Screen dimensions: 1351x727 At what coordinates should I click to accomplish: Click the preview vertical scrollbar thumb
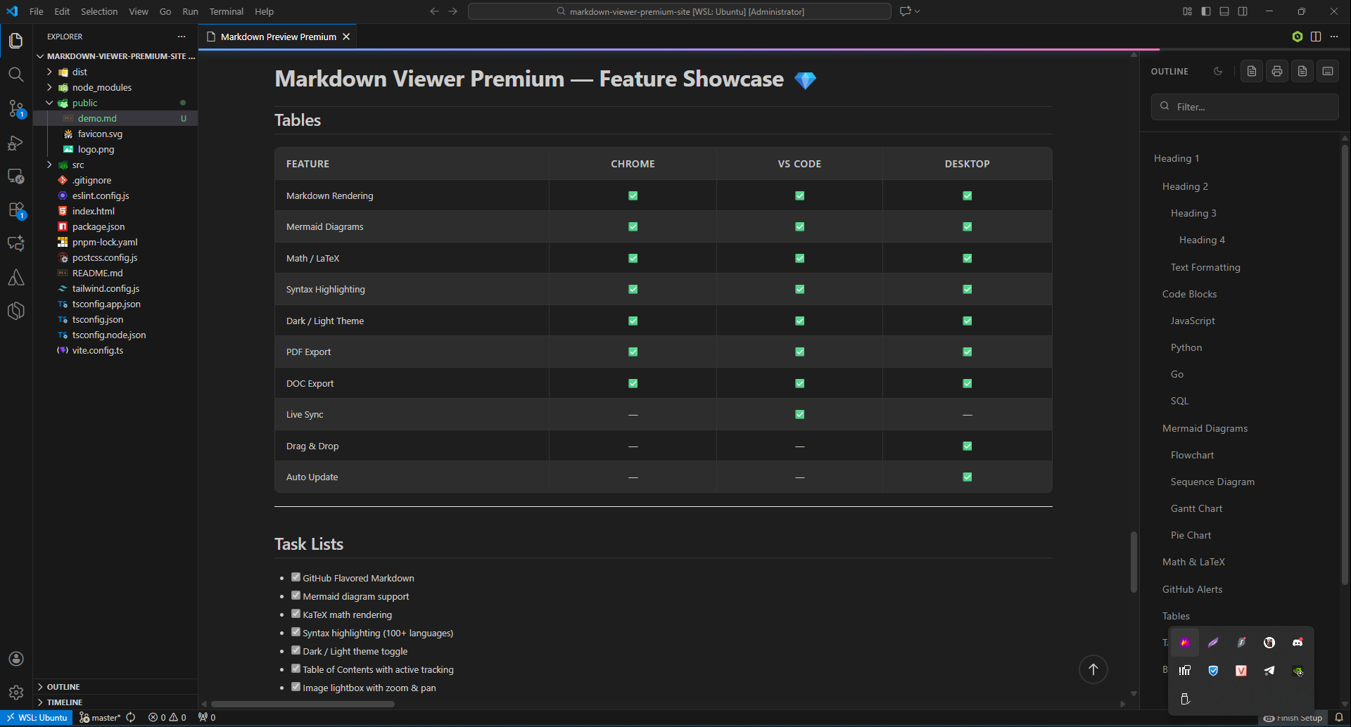coord(1134,562)
